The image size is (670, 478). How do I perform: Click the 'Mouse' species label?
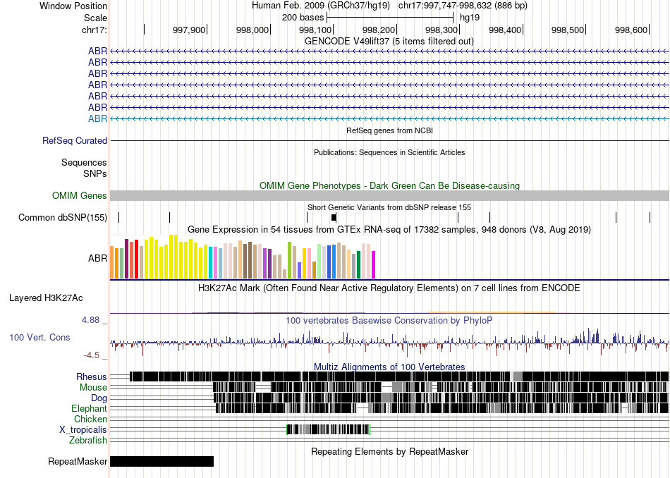pos(93,388)
